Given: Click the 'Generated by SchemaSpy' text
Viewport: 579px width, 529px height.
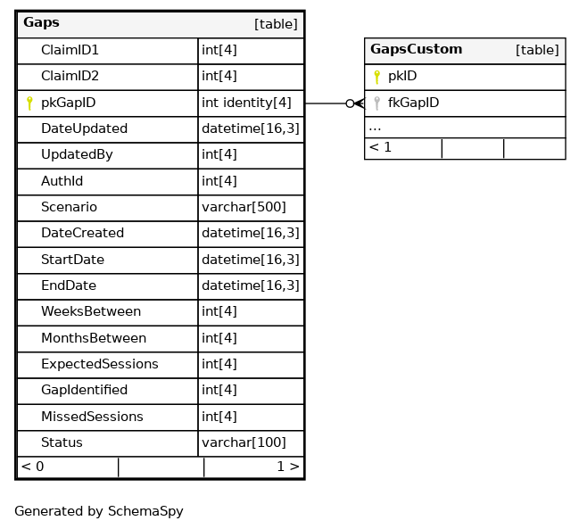Looking at the screenshot, I should tap(99, 512).
